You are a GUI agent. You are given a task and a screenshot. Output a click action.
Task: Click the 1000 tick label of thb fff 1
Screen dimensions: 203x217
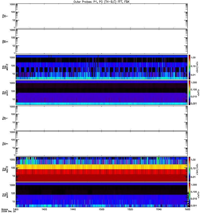click(x=12, y=4)
